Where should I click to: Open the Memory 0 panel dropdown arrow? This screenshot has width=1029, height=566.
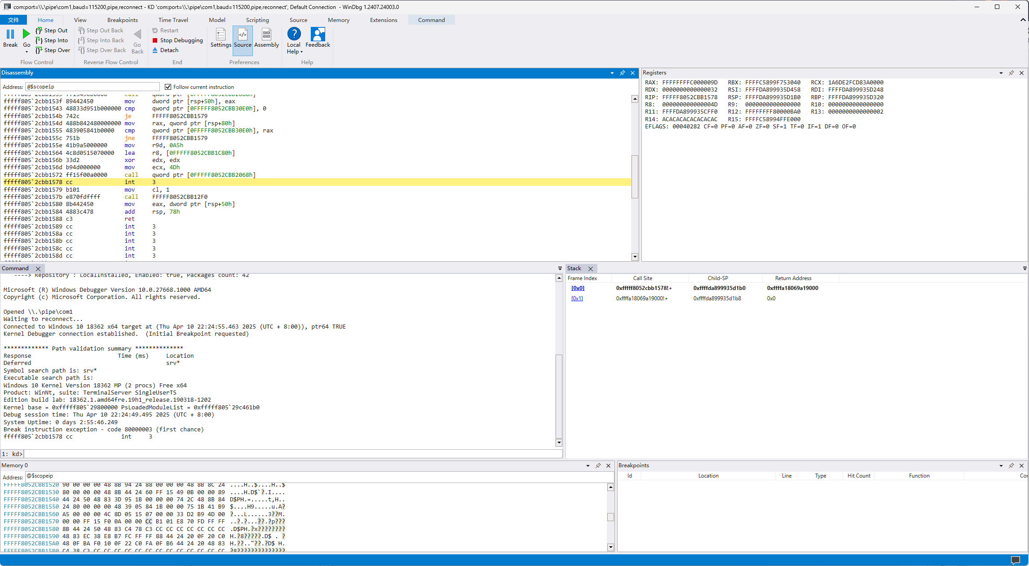[x=587, y=466]
